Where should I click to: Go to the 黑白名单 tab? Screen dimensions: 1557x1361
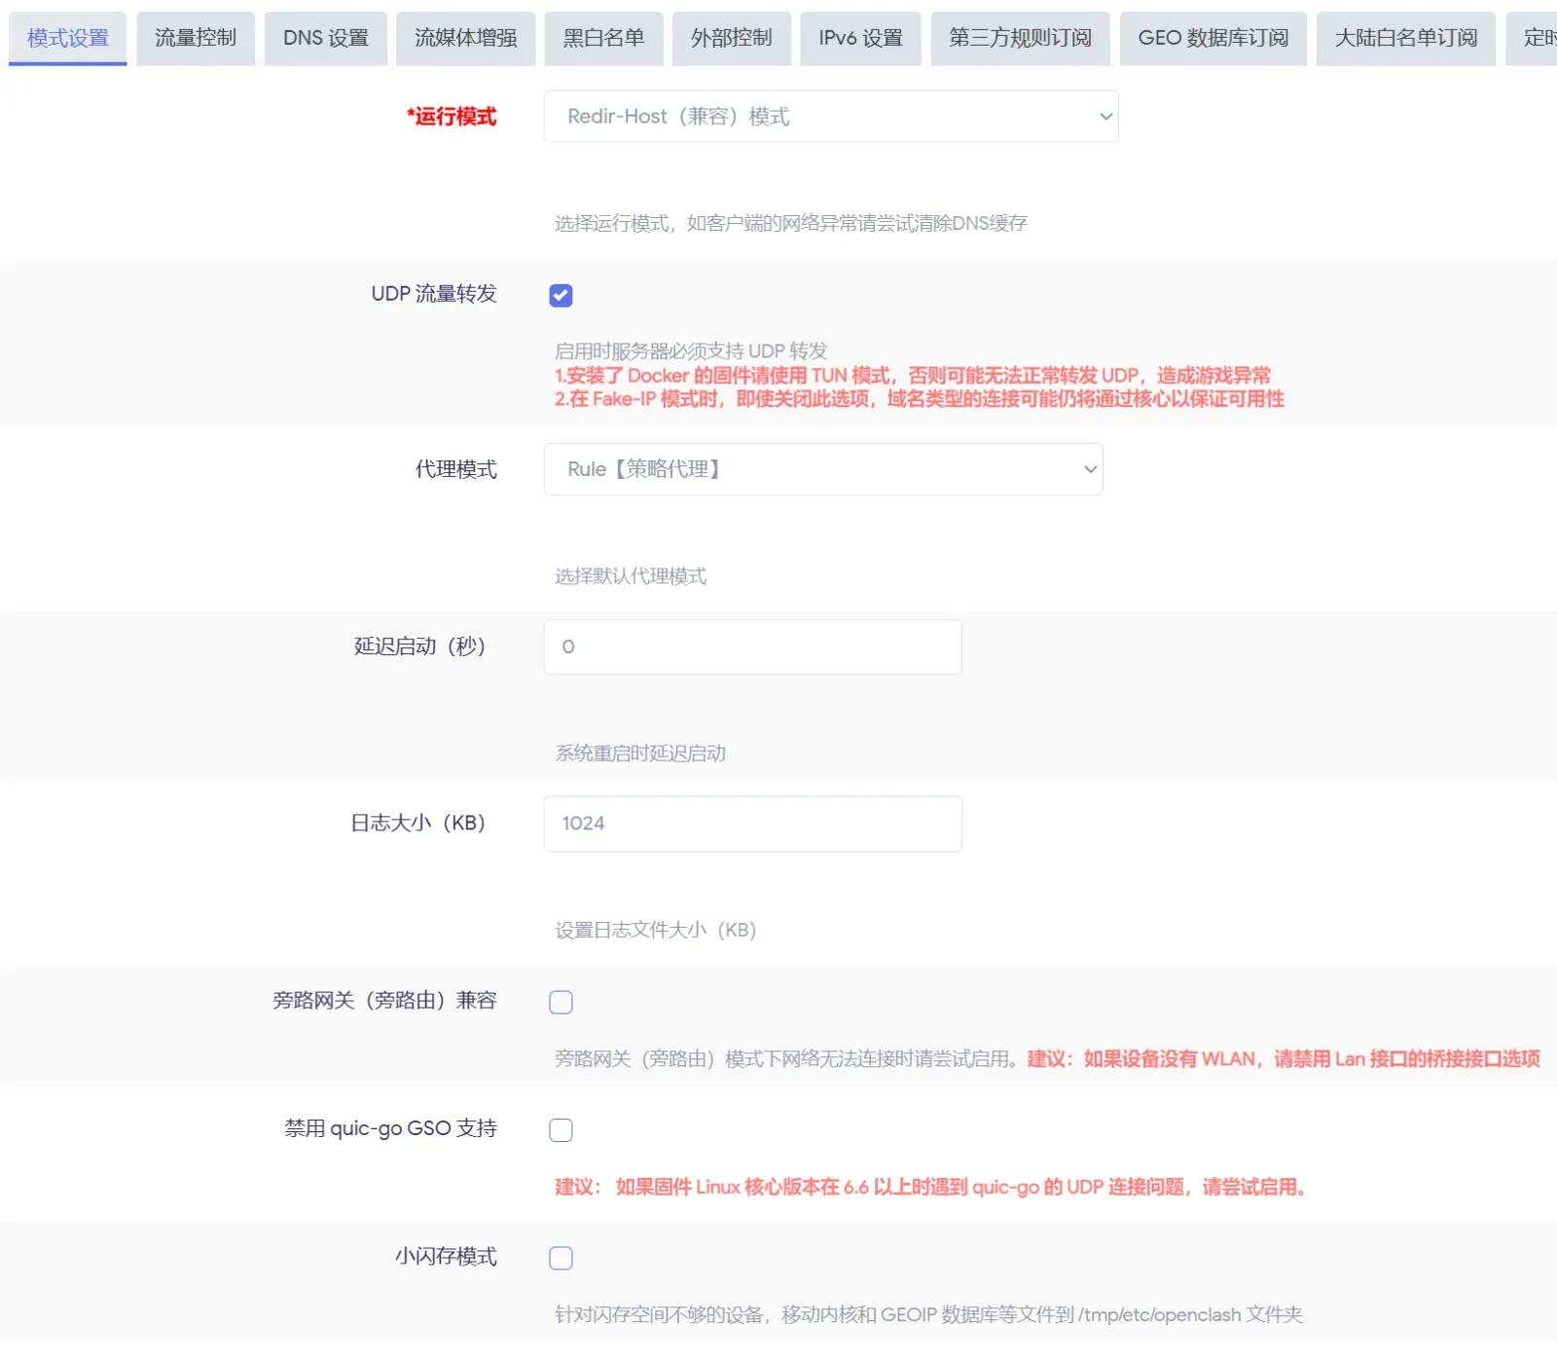(x=603, y=38)
